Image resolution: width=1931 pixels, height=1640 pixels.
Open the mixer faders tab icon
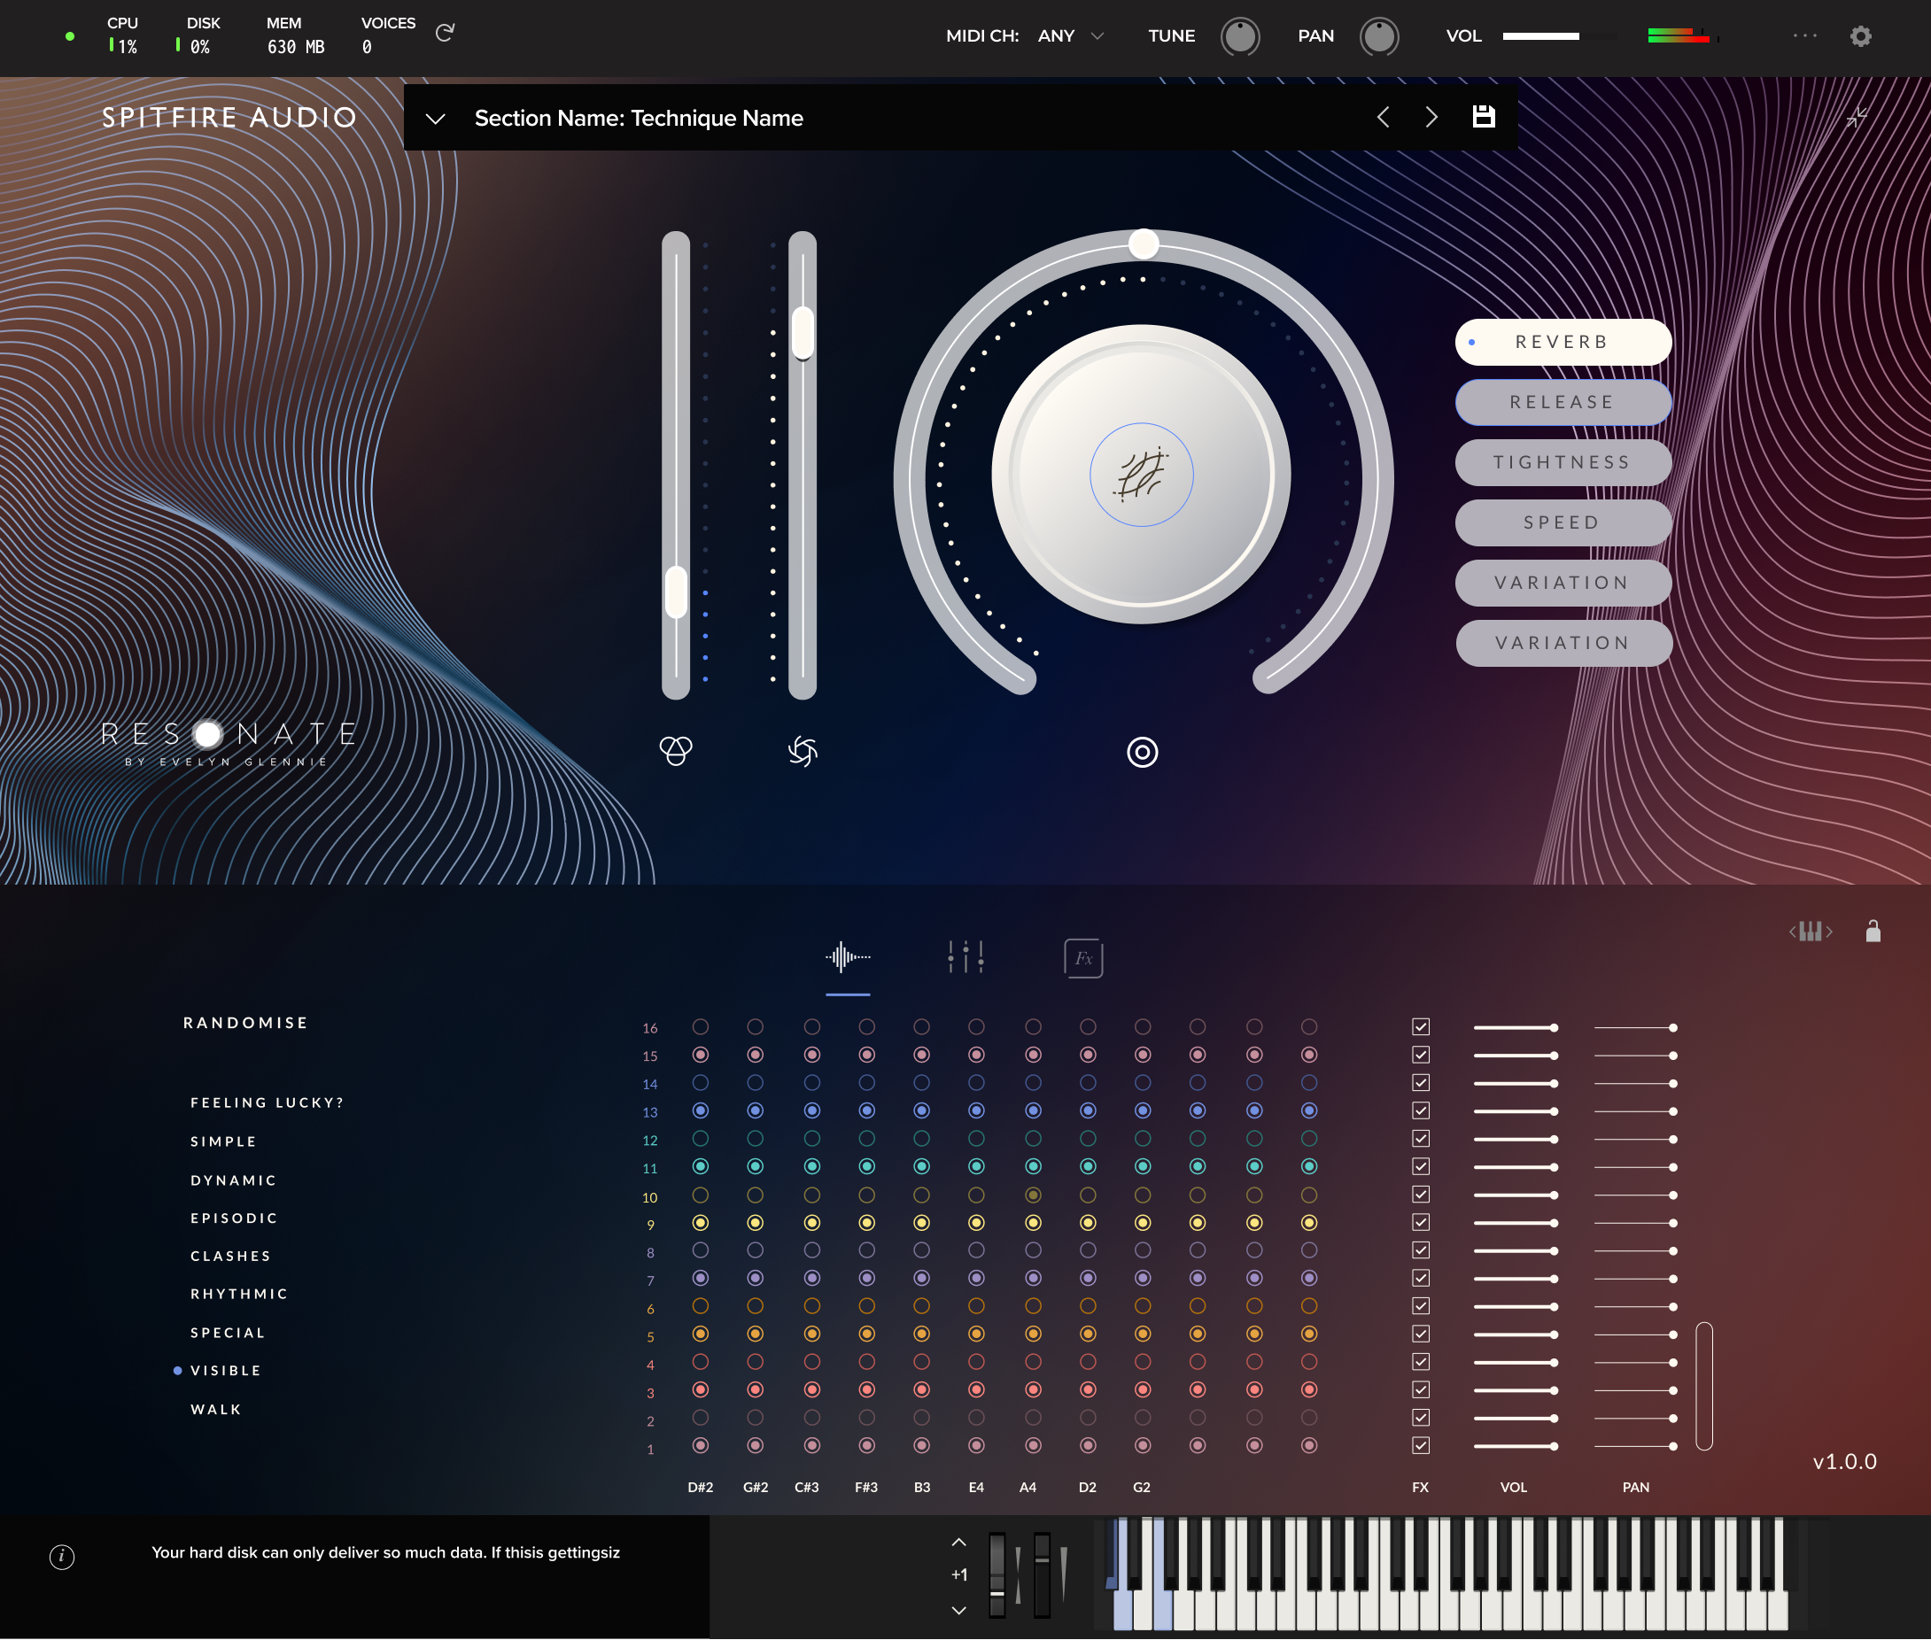point(966,957)
